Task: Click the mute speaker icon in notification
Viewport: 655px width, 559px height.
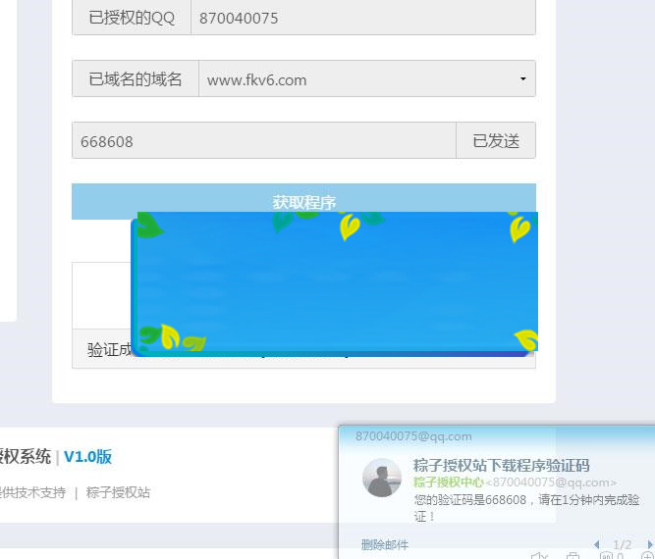Action: 539,556
